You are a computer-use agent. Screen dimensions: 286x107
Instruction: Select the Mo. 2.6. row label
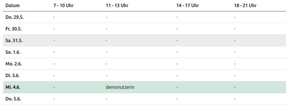coord(13,64)
